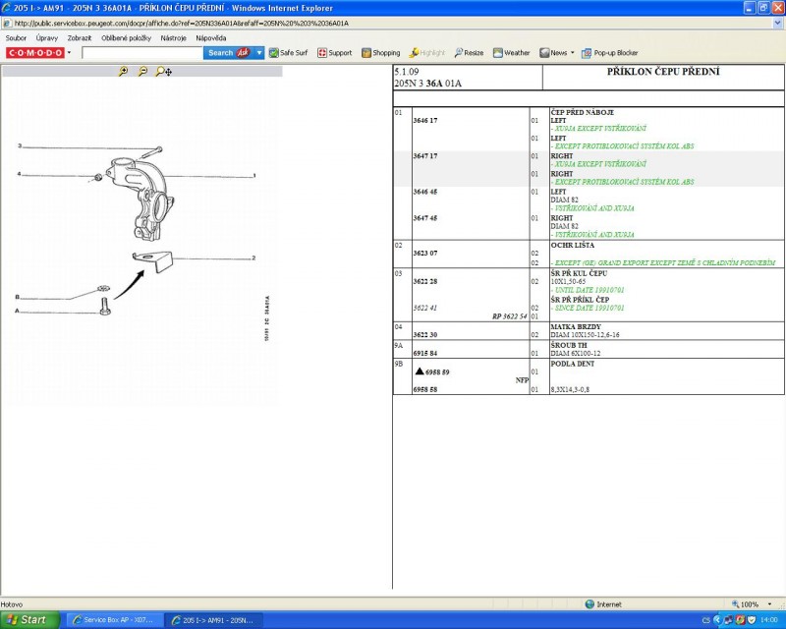Image resolution: width=786 pixels, height=629 pixels.
Task: Open Safe Surf in Comodo toolbar
Action: click(288, 53)
